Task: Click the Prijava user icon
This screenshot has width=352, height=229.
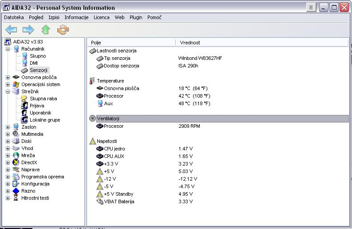Action: tap(24, 106)
